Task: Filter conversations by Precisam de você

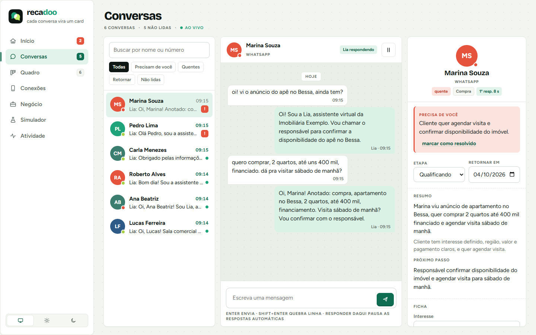Action: click(153, 67)
